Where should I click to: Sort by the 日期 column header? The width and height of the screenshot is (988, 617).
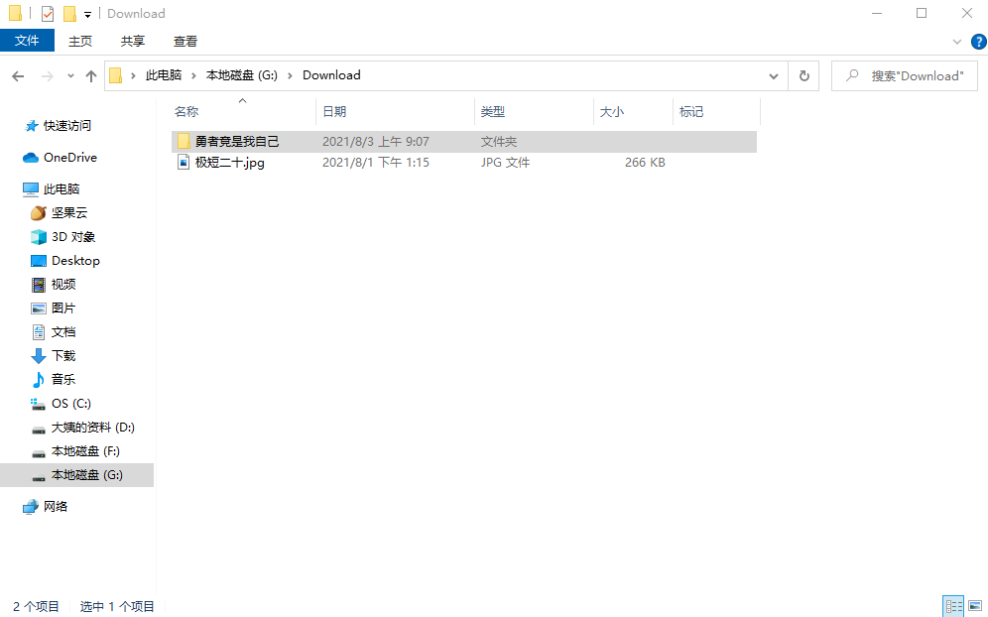click(x=395, y=111)
